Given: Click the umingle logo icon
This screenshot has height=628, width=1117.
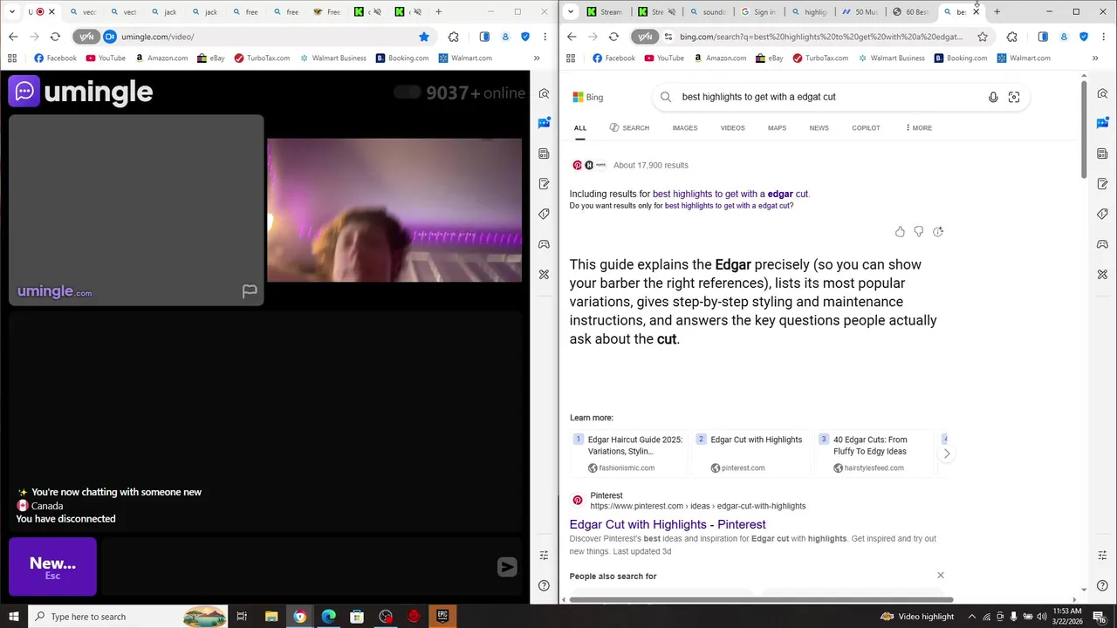Looking at the screenshot, I should [24, 91].
